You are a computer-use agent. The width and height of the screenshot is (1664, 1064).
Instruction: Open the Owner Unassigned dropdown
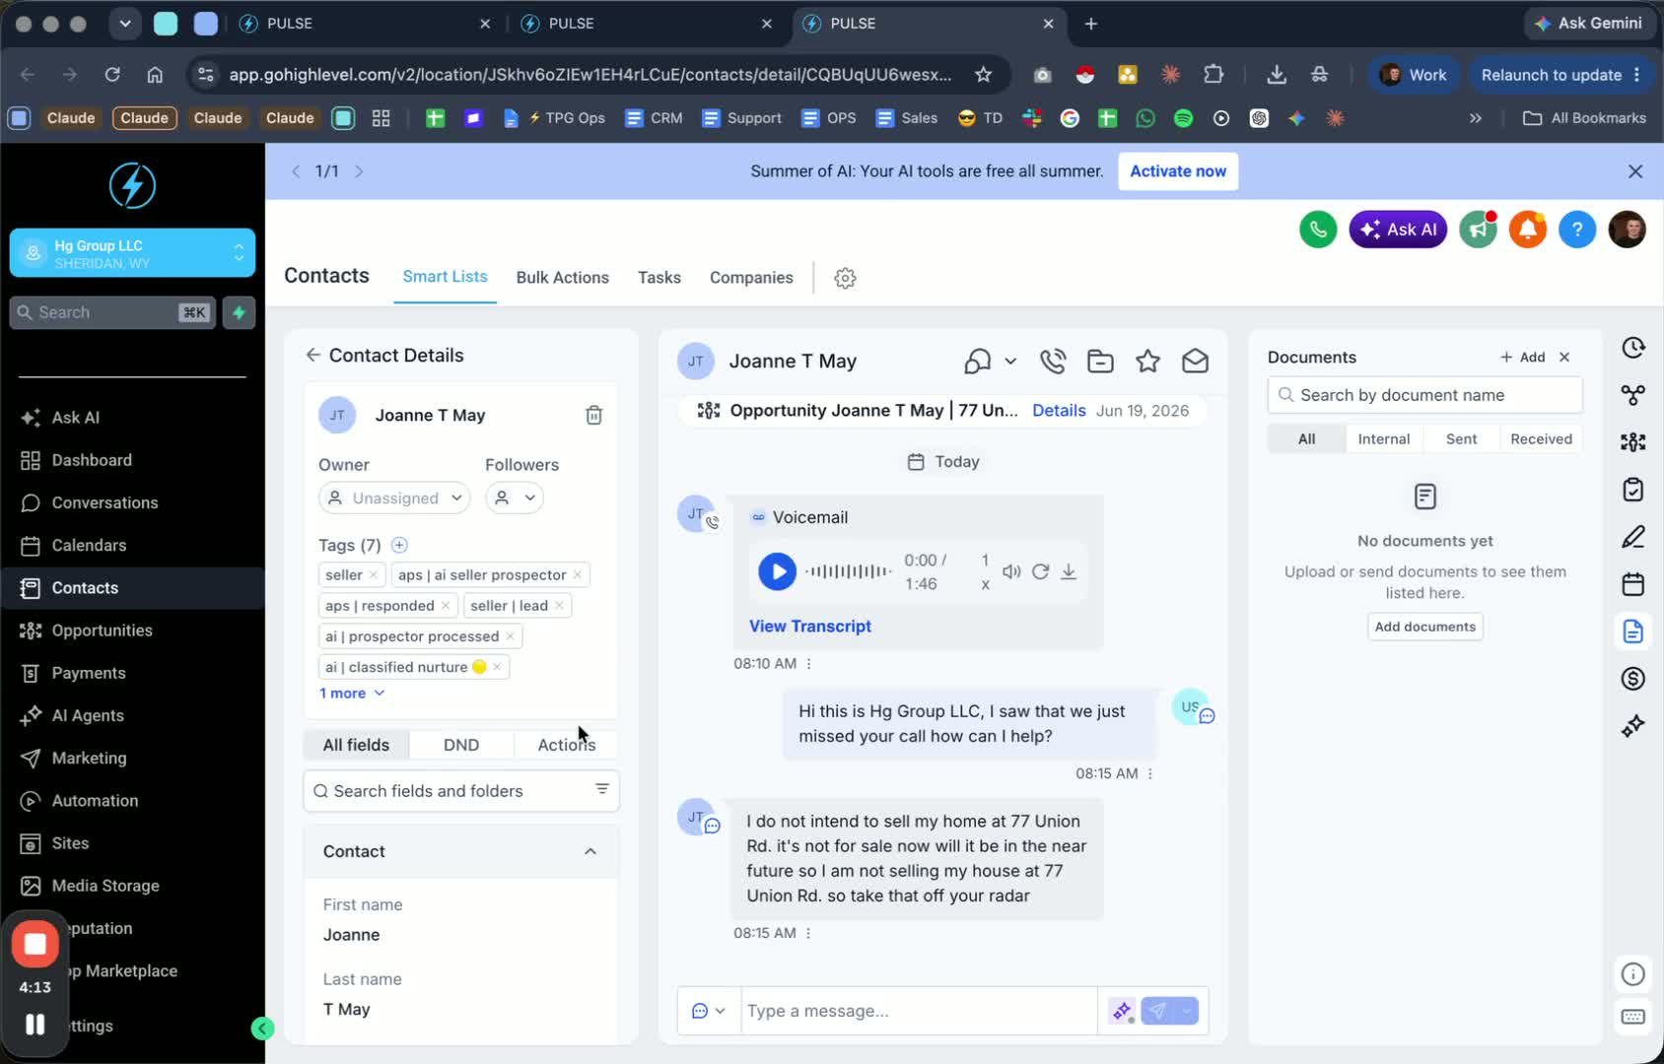[x=394, y=499]
